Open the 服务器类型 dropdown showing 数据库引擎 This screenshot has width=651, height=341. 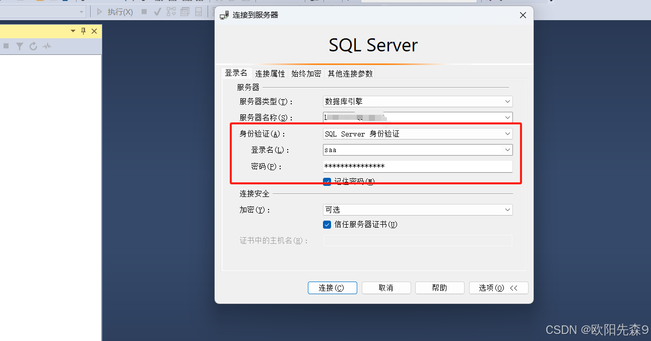click(418, 102)
